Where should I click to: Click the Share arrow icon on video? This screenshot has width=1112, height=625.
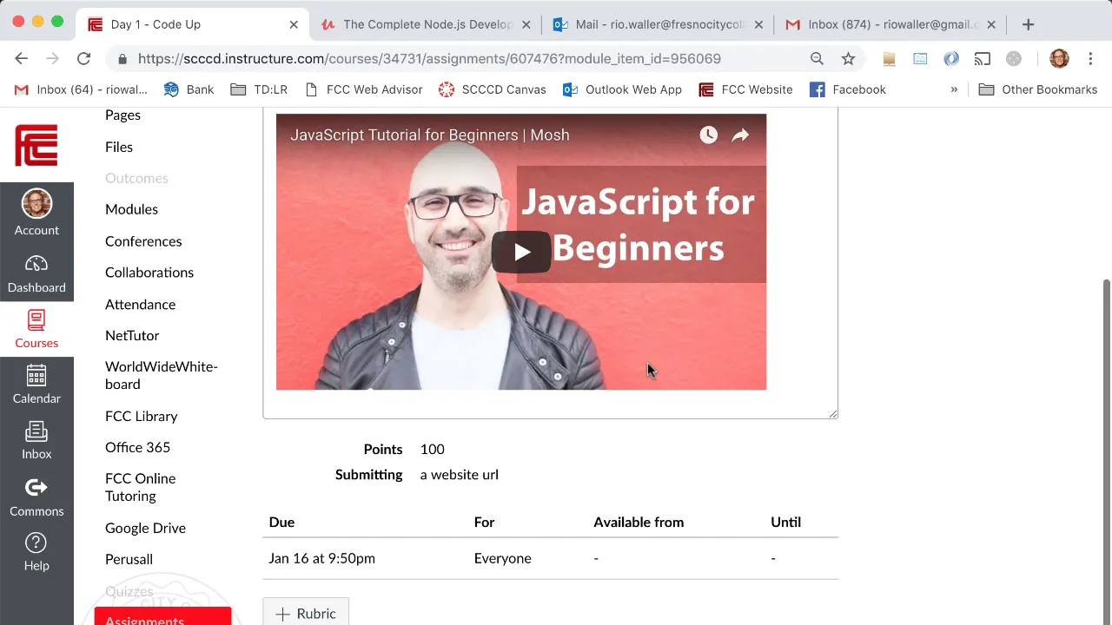(740, 135)
